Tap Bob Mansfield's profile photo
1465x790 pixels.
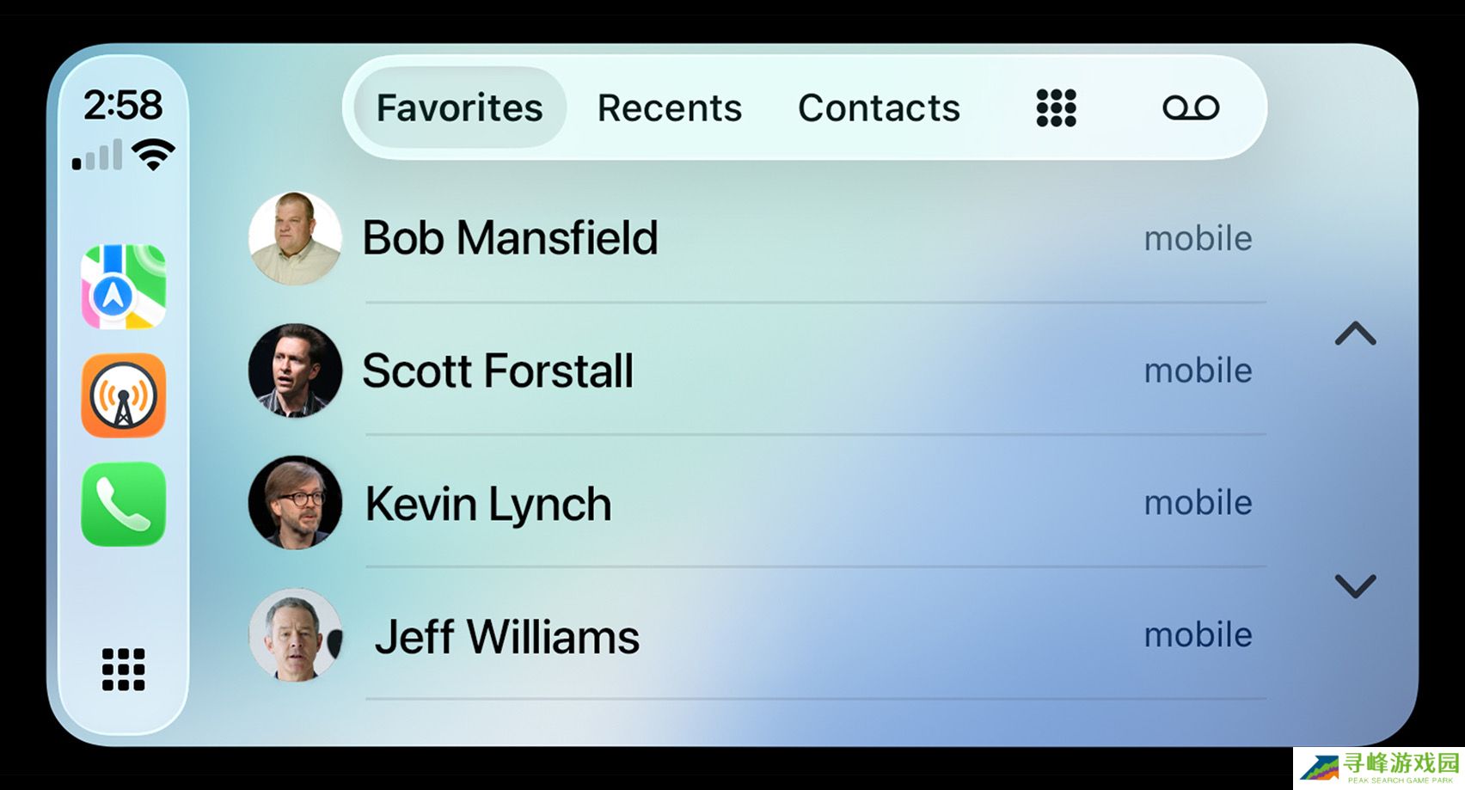coord(295,238)
